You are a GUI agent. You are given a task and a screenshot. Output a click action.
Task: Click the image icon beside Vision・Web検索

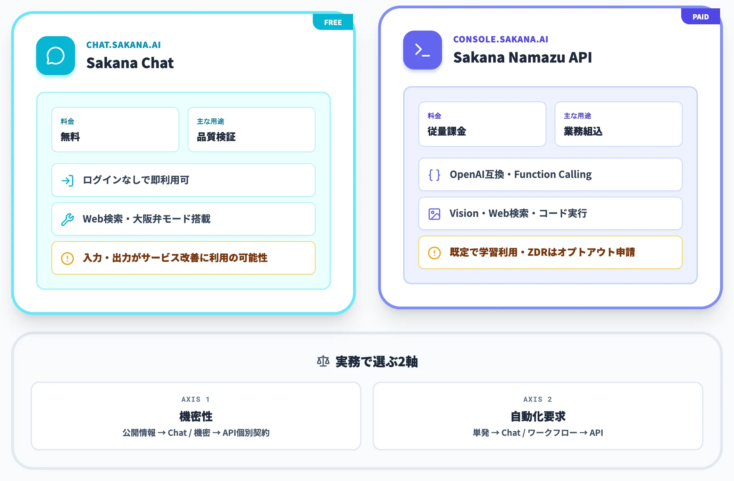[x=434, y=214]
